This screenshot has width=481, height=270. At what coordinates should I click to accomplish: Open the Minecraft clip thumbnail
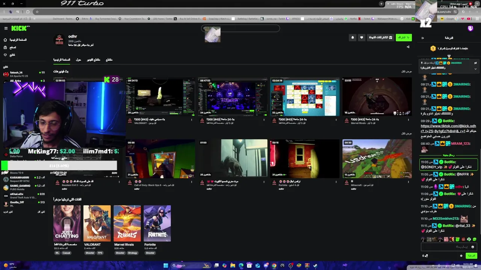pyautogui.click(x=377, y=159)
